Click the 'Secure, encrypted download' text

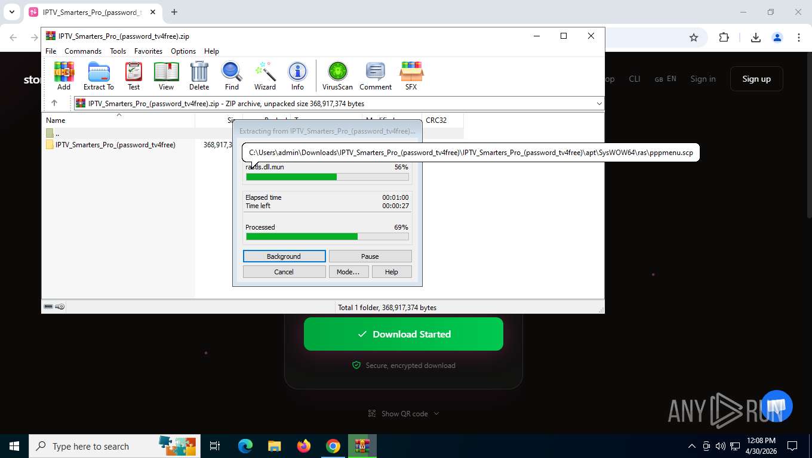[410, 365]
